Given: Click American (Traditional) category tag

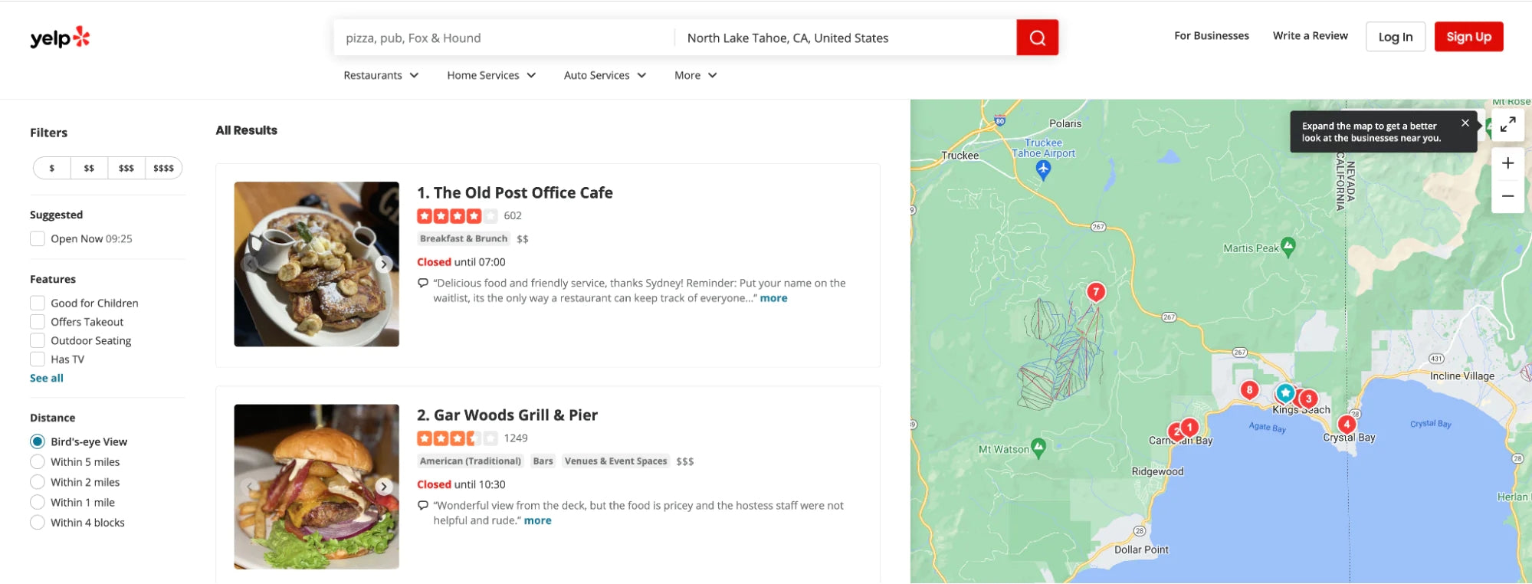Looking at the screenshot, I should click(x=471, y=461).
